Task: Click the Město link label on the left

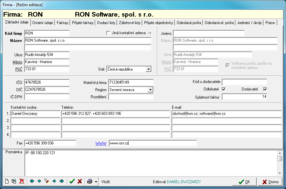Action: click(x=18, y=62)
